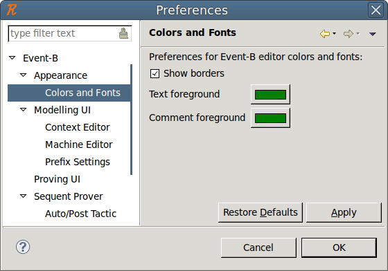The image size is (388, 271).
Task: Click the Rodin logo in title bar
Action: [x=12, y=10]
